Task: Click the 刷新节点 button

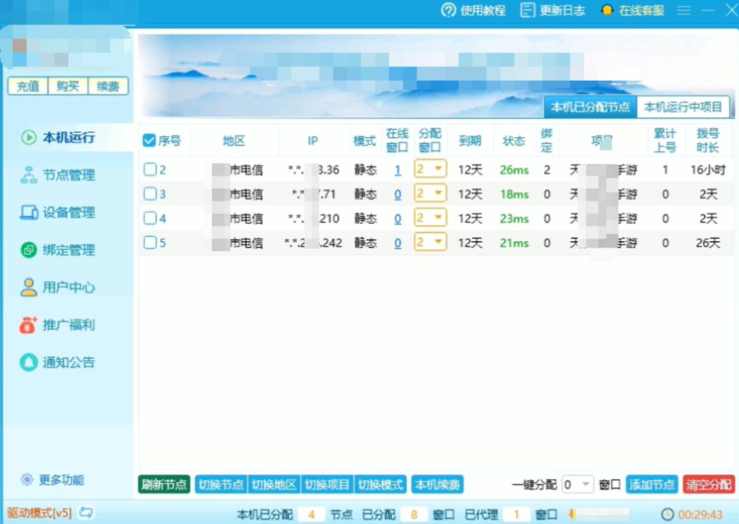Action: 164,484
